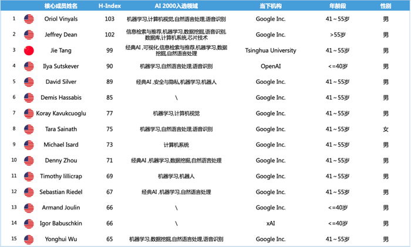Click the US flag beside Demis Hassabis

(29, 97)
